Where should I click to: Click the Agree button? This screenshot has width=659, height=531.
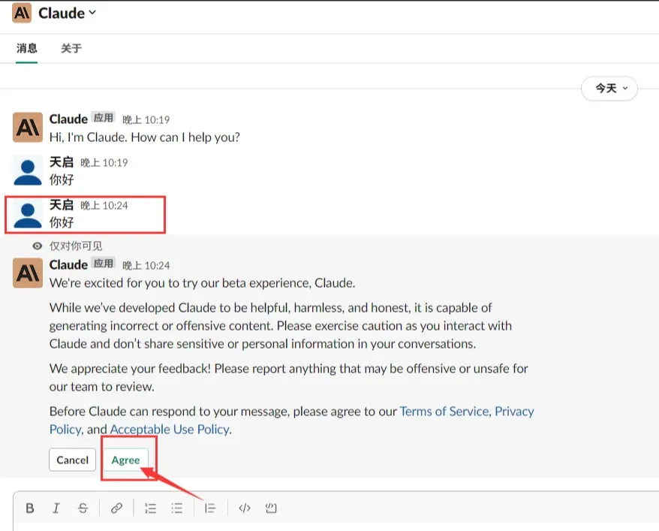[x=125, y=460]
